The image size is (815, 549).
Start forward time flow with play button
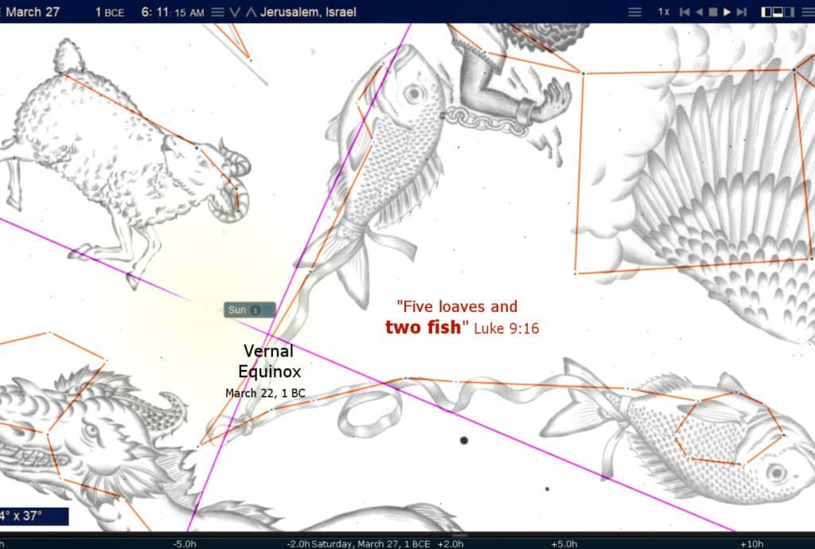click(727, 12)
